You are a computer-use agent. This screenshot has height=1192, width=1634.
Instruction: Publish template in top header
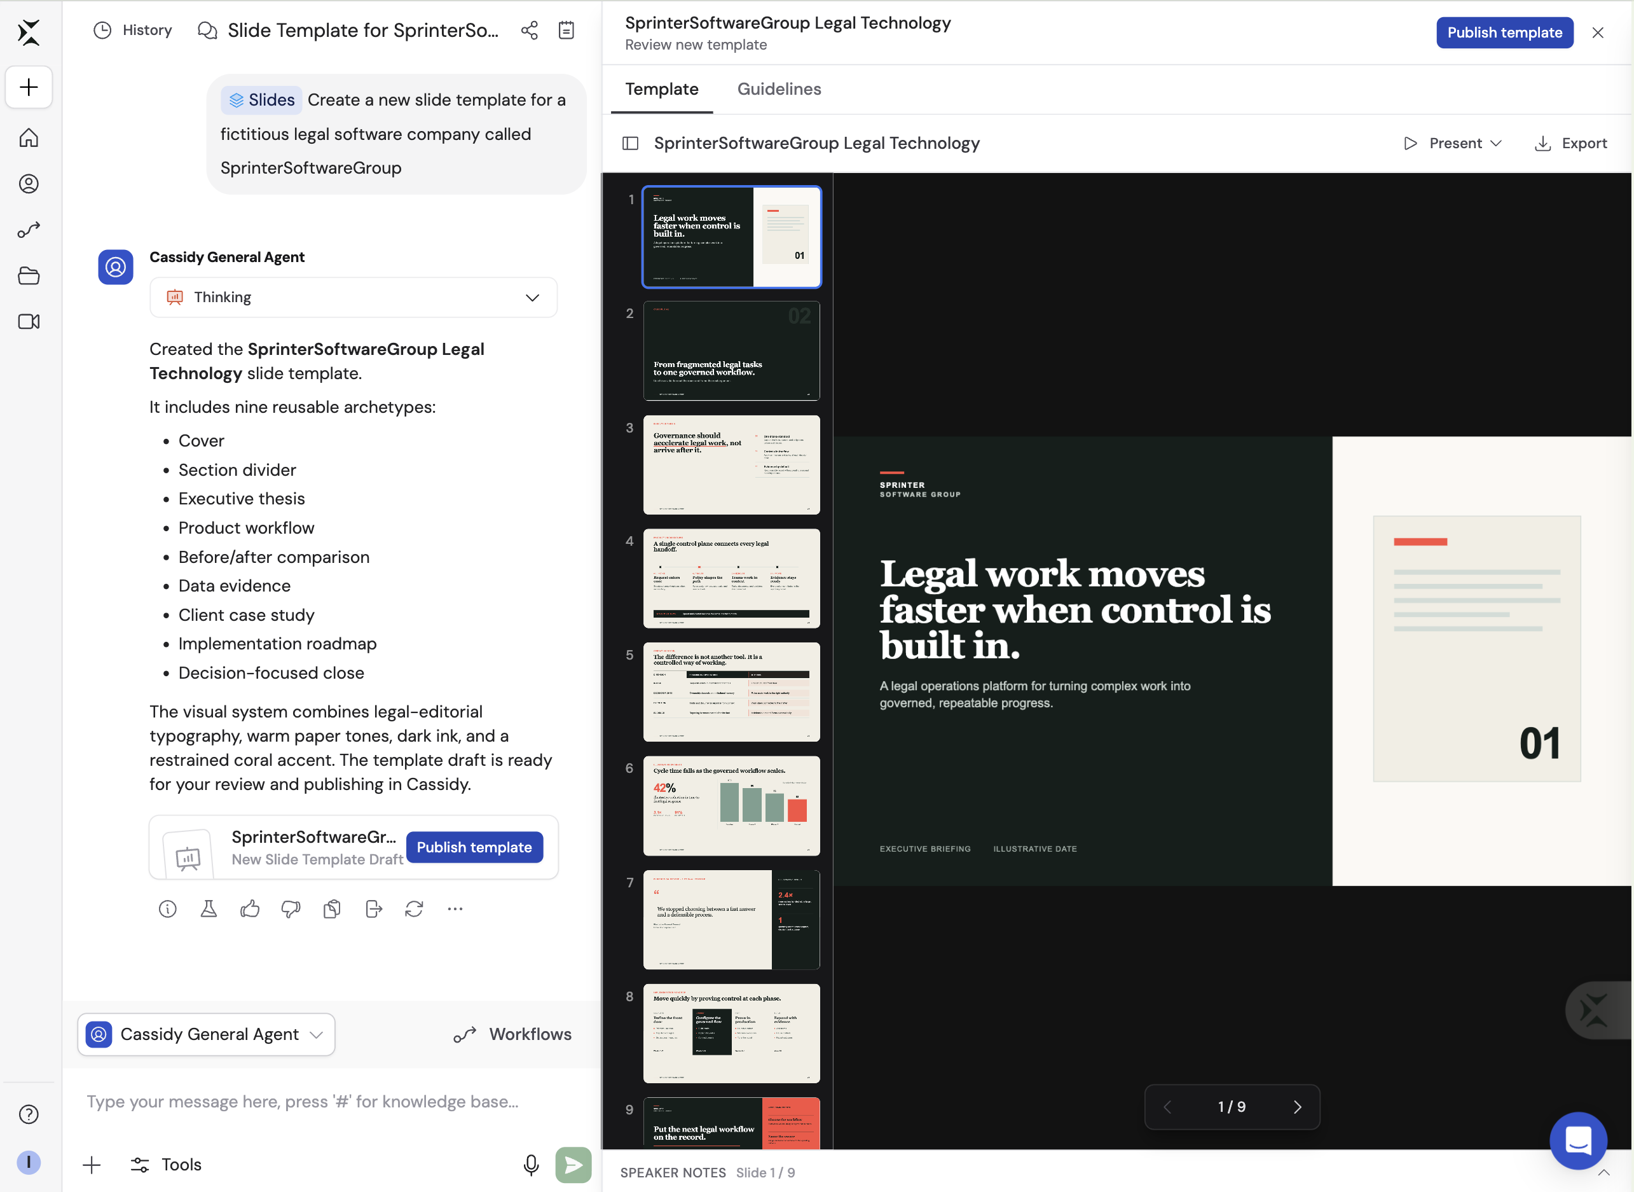click(1504, 32)
